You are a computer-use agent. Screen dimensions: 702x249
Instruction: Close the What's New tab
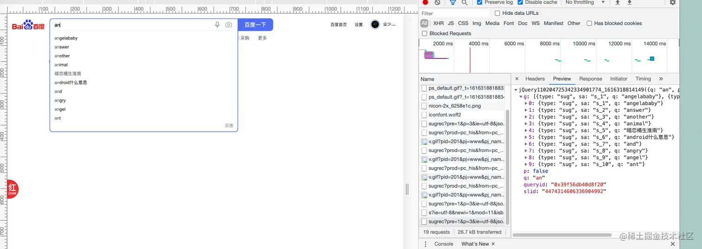(x=493, y=244)
